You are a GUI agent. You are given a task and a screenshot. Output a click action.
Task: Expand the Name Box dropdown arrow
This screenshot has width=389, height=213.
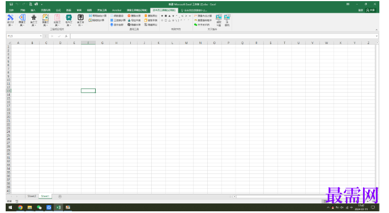pyautogui.click(x=41, y=36)
